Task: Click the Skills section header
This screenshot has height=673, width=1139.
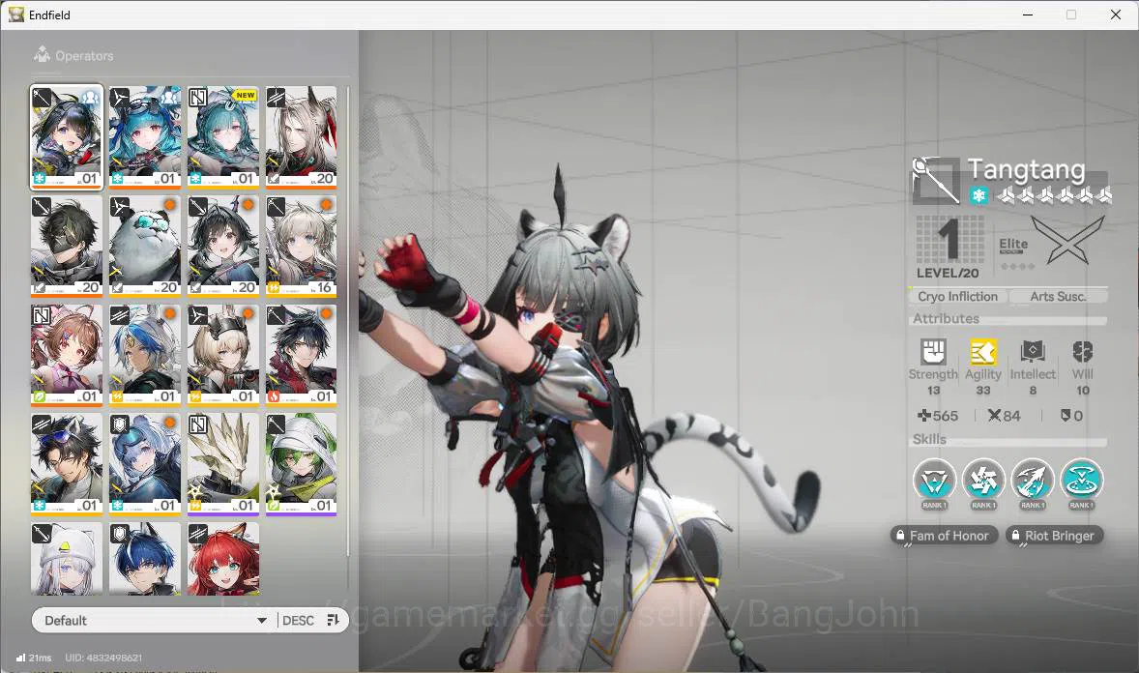Action: pyautogui.click(x=929, y=439)
